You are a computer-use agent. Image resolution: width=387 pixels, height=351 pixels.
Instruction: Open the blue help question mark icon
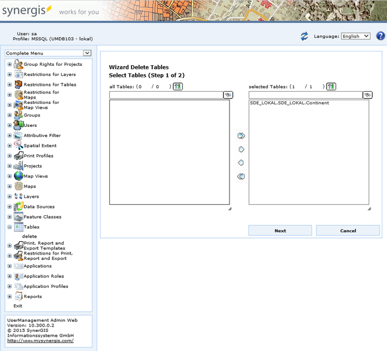pyautogui.click(x=380, y=36)
